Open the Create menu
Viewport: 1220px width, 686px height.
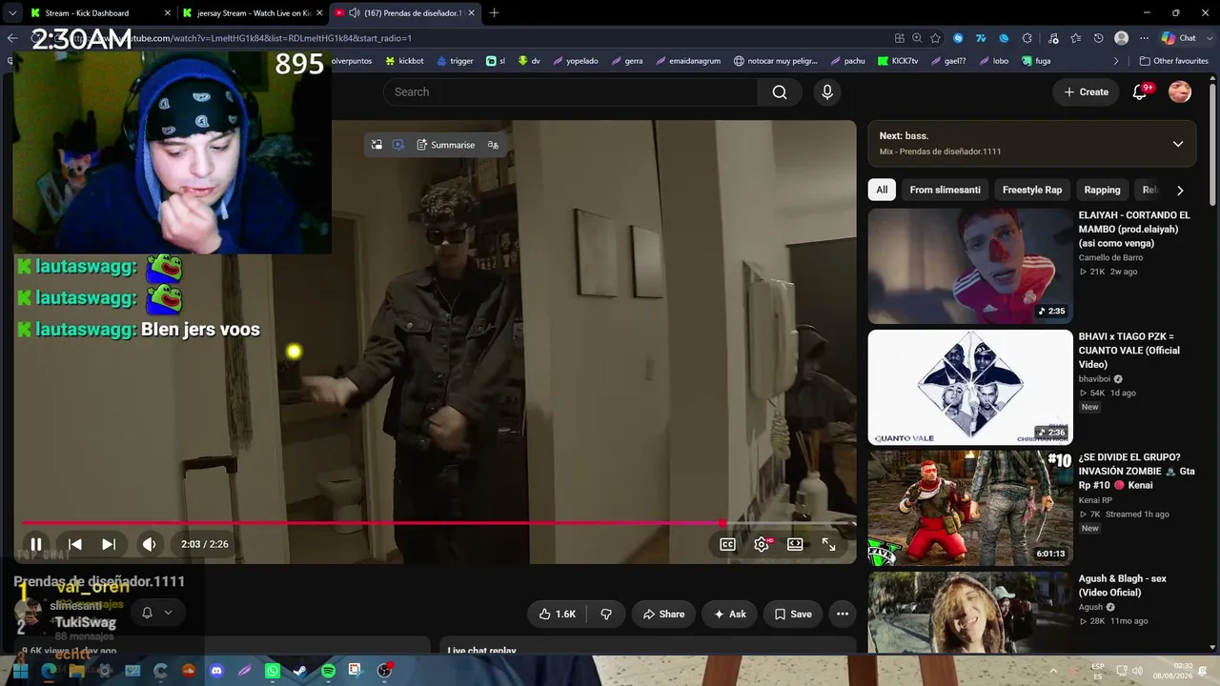[x=1087, y=91]
